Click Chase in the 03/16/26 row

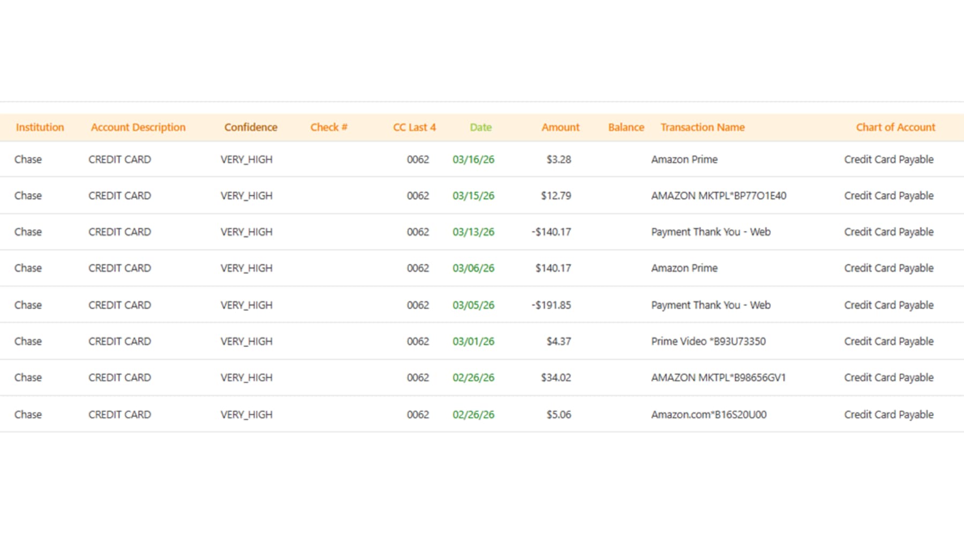[x=28, y=159]
